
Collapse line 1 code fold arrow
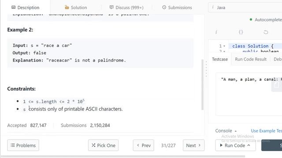[x=224, y=46]
